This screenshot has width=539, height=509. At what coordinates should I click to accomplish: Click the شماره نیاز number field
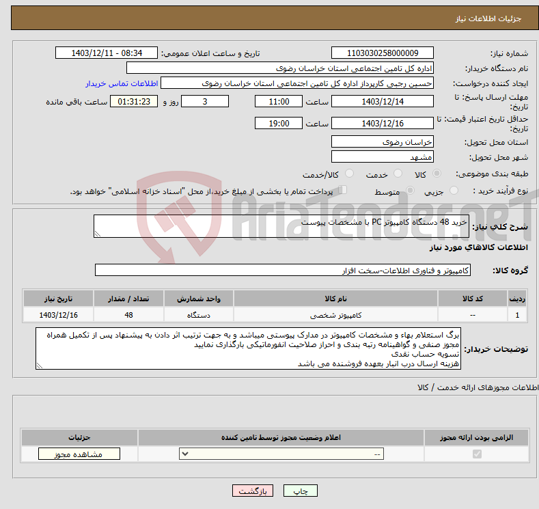coord(382,53)
